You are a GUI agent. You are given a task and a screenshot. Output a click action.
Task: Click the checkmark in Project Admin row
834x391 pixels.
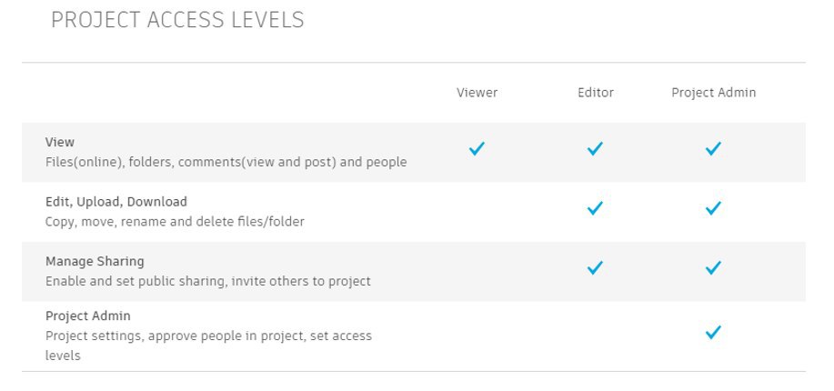pos(713,333)
